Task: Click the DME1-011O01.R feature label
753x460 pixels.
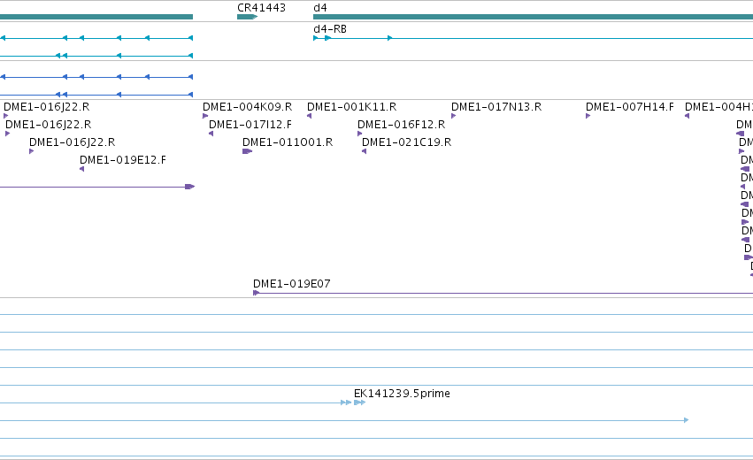Action: point(288,142)
